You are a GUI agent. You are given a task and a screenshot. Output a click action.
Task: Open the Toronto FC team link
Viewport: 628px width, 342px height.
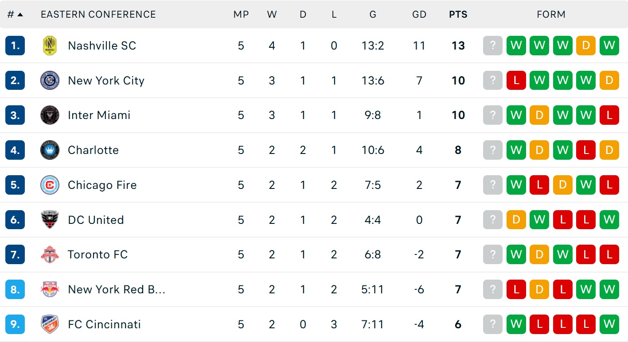coord(98,254)
